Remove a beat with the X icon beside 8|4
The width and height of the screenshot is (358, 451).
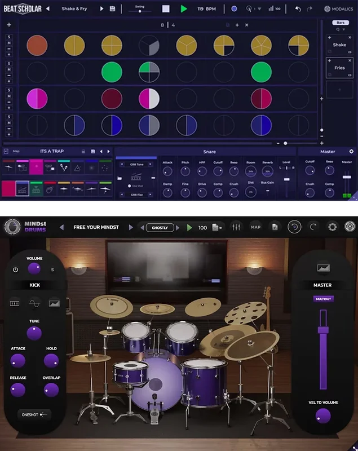[246, 25]
